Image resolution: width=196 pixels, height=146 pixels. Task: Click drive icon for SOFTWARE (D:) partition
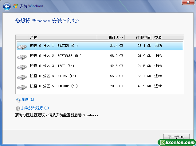(x=22, y=57)
